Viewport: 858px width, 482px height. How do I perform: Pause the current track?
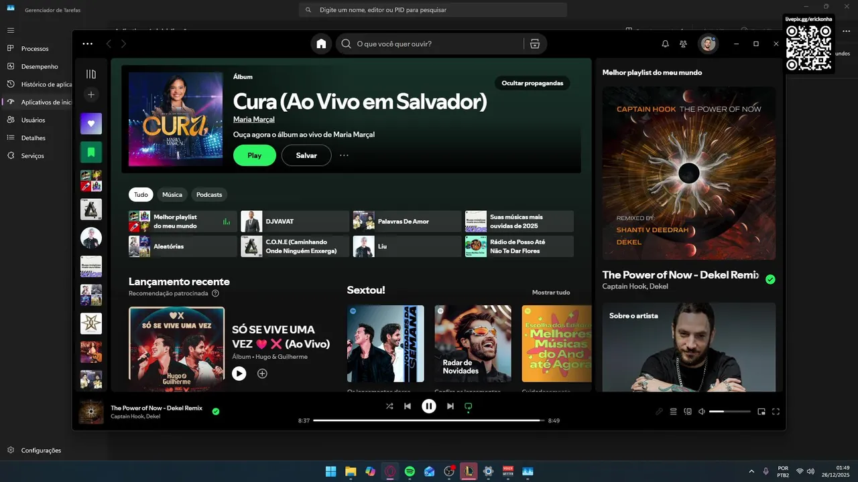[x=429, y=406]
